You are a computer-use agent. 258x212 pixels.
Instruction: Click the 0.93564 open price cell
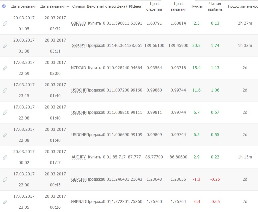[154, 68]
